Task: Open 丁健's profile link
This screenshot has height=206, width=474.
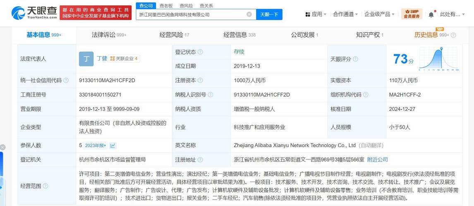Action: point(102,59)
